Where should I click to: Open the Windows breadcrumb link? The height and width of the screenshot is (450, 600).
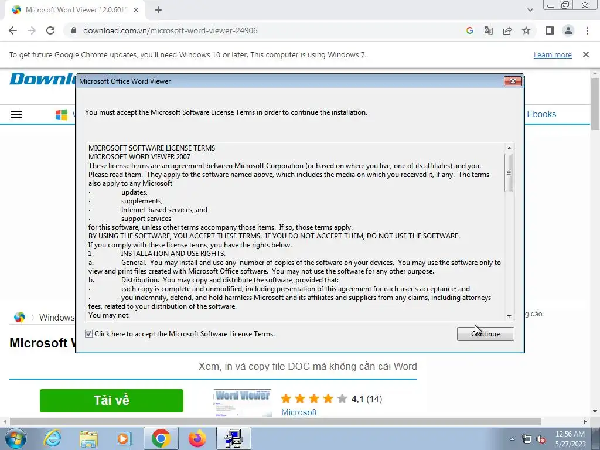(x=57, y=317)
